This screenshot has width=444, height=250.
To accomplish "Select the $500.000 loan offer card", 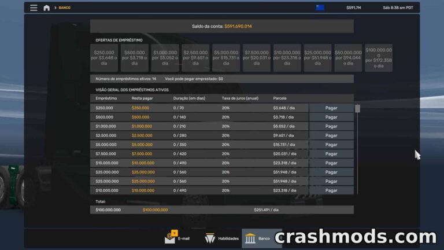I will (x=135, y=58).
